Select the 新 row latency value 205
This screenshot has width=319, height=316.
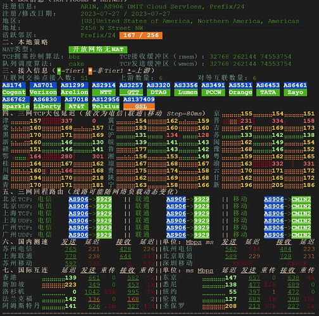click(278, 185)
